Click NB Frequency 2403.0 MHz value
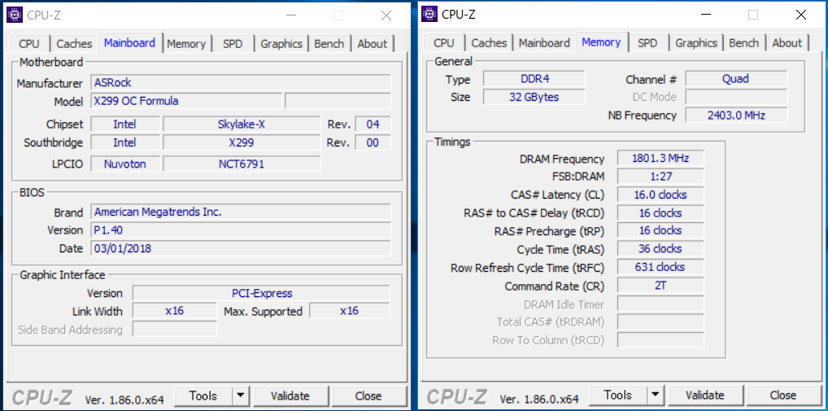Image resolution: width=828 pixels, height=411 pixels. pos(736,116)
